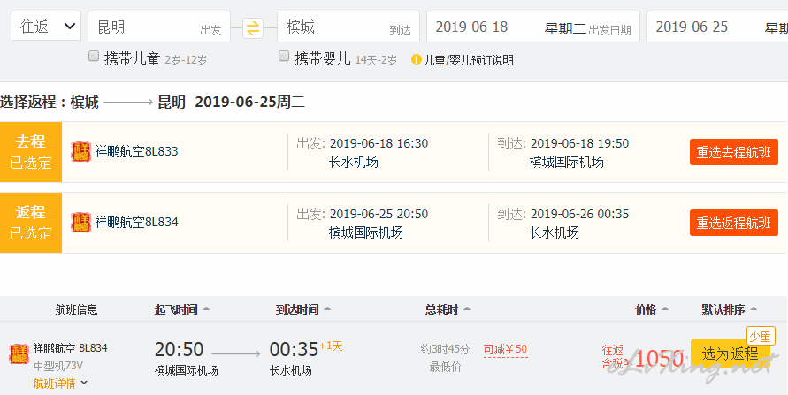Check the 携带儿童 checkbox
The image size is (788, 395).
coord(94,57)
